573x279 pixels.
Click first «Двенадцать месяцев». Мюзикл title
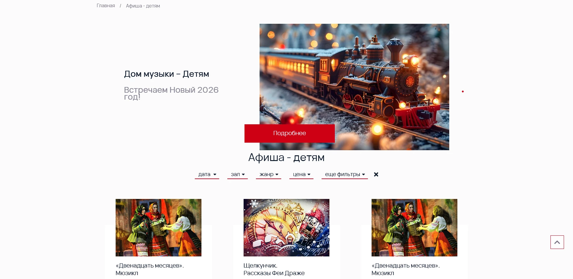150,269
